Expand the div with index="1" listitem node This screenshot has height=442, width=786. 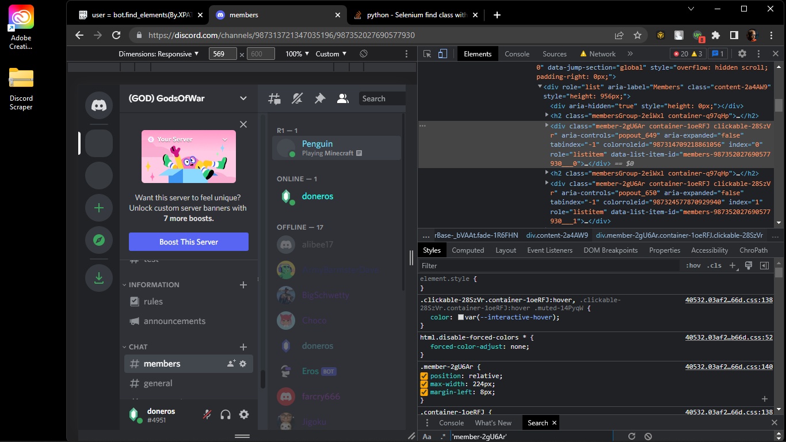(x=547, y=184)
